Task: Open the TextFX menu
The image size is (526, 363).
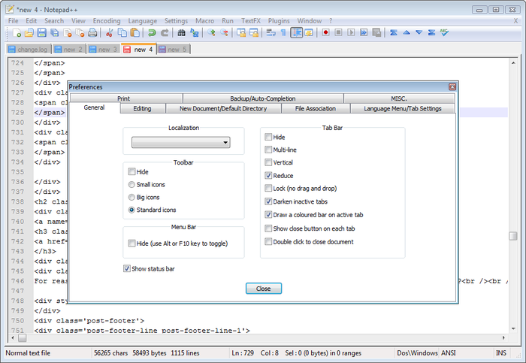Action: point(250,21)
